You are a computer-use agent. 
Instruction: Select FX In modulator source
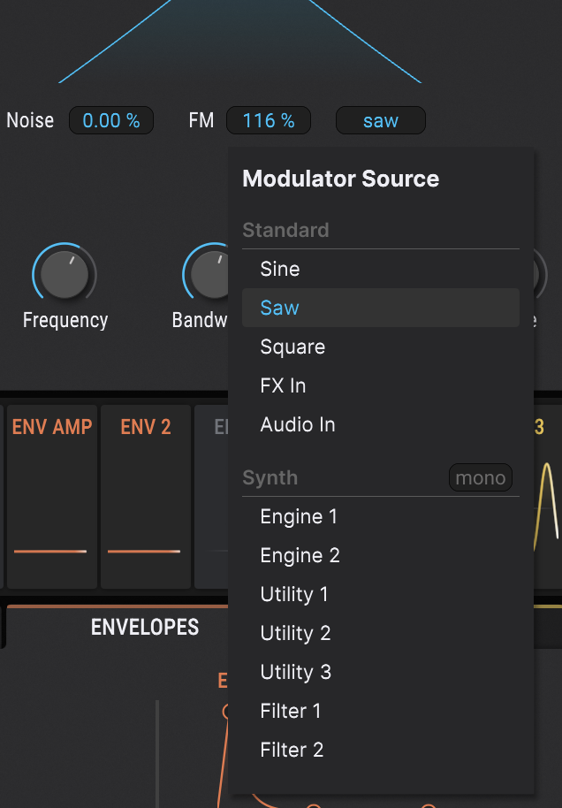[x=283, y=385]
